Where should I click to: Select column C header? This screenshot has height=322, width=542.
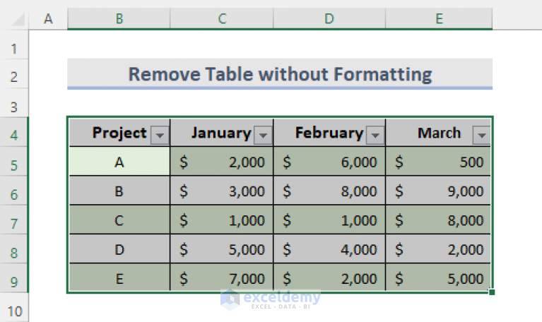pos(222,18)
